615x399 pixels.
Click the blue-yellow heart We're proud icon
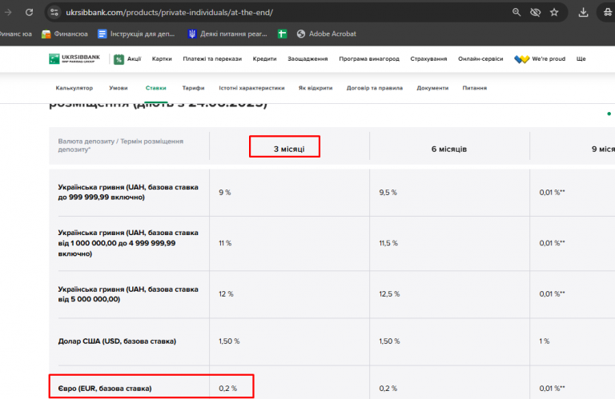521,59
